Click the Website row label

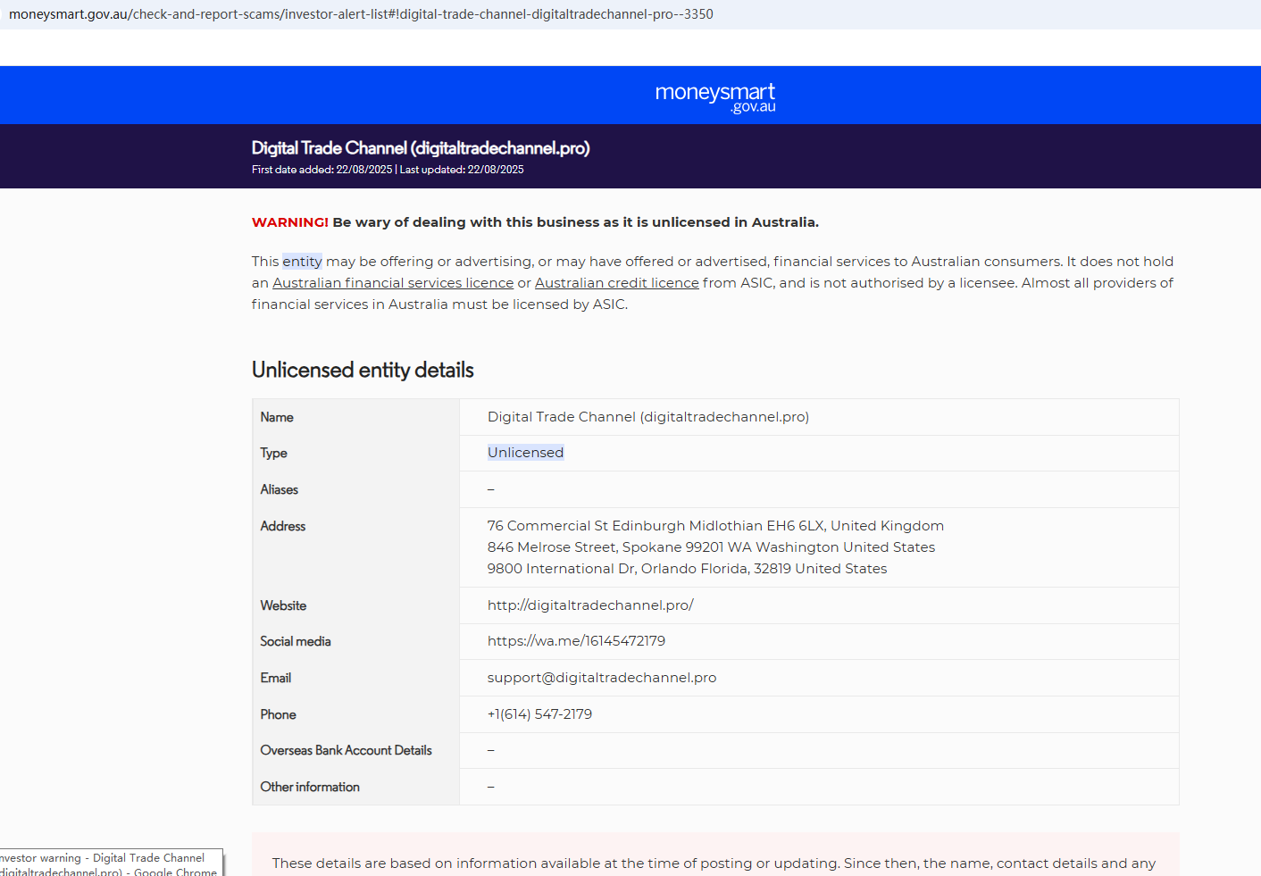tap(283, 605)
